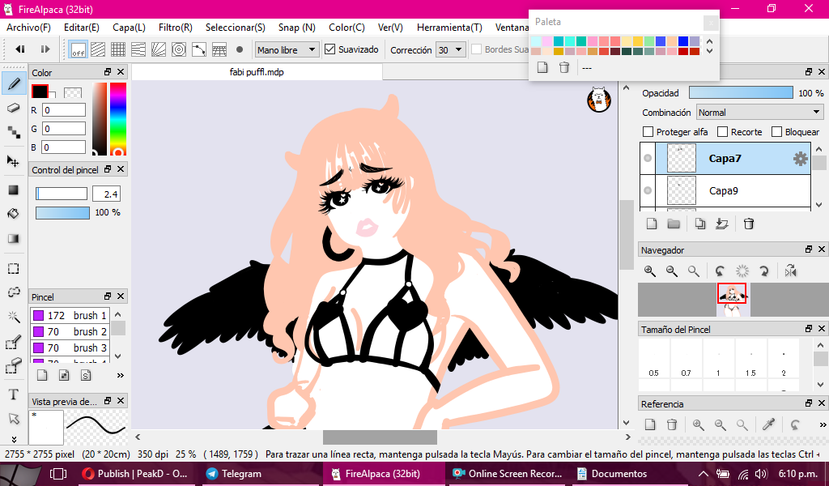
Task: Select 'brush 2' in the Pincel list
Action: [70, 331]
